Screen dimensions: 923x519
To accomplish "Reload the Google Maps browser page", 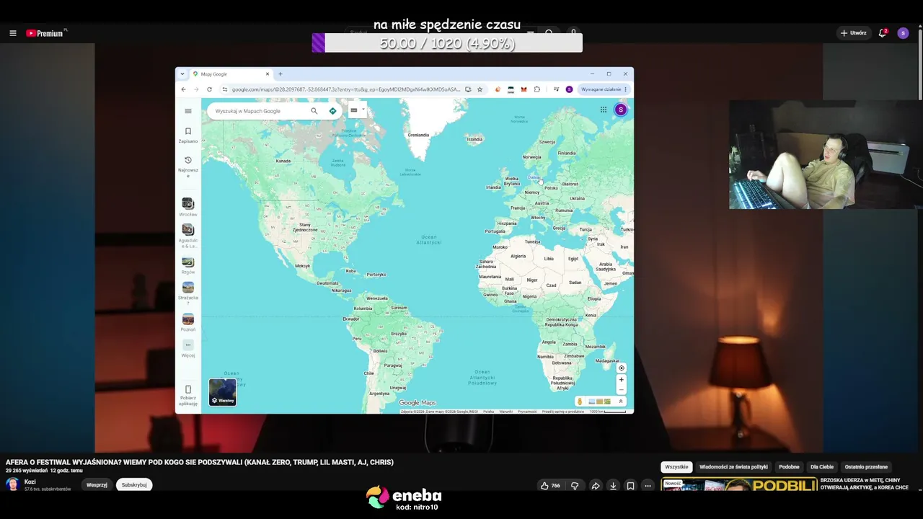I will (209, 89).
